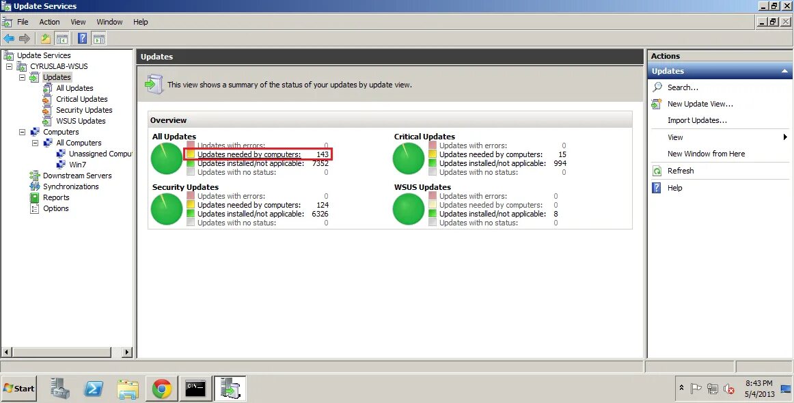Image resolution: width=794 pixels, height=403 pixels.
Task: Click the All Updates pie chart
Action: coord(167,158)
